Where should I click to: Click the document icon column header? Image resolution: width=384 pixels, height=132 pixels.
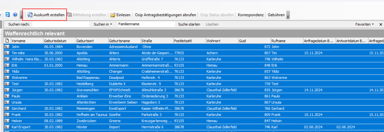point(7,41)
